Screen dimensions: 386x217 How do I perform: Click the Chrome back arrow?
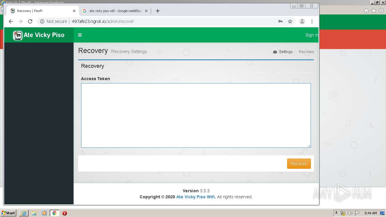click(x=11, y=21)
